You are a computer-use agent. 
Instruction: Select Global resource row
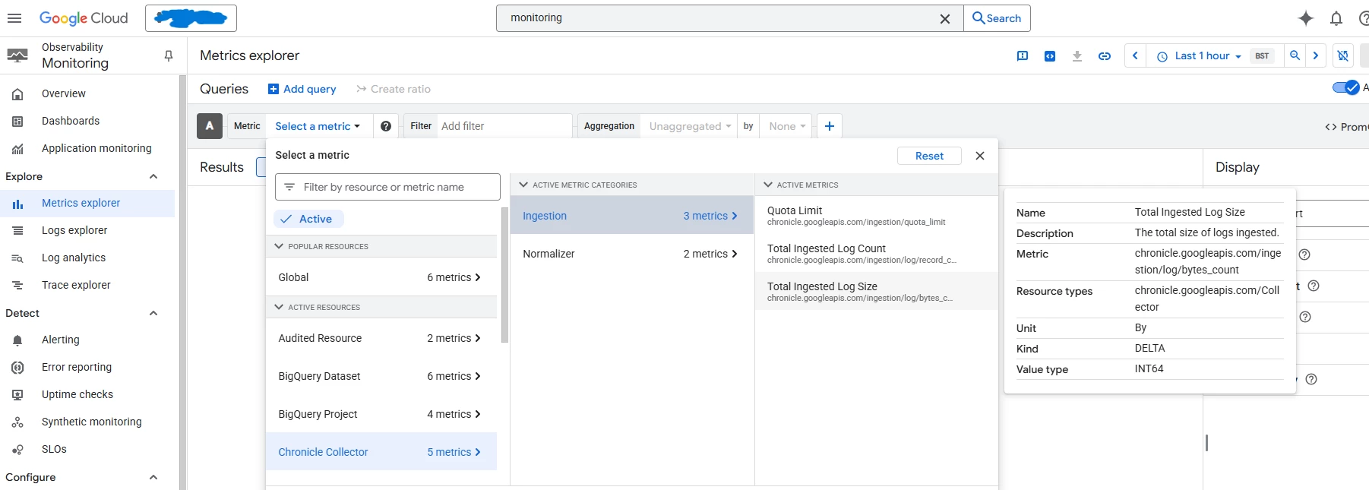click(381, 277)
